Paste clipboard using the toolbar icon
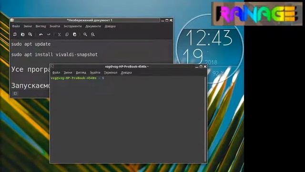 (74, 34)
